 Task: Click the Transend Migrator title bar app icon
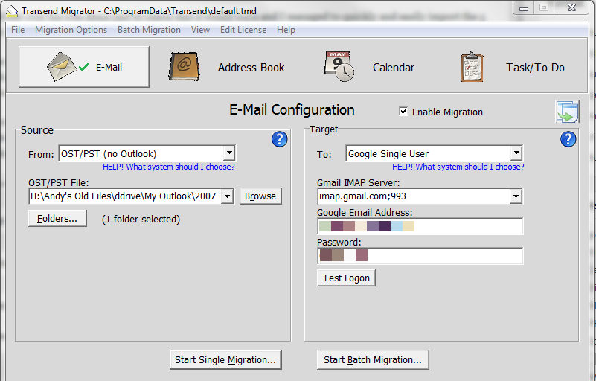[x=12, y=11]
